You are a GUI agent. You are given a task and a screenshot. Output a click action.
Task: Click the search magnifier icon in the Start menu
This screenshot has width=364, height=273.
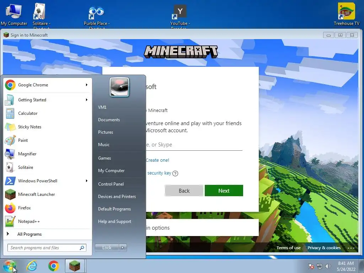[82, 248]
